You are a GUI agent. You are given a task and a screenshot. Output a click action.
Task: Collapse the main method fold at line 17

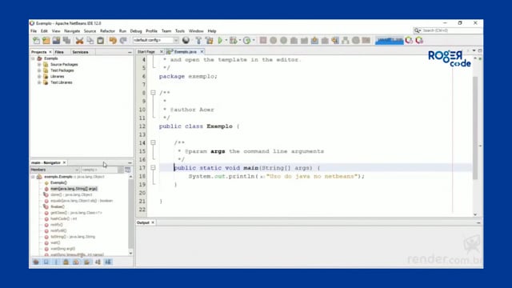tap(153, 168)
